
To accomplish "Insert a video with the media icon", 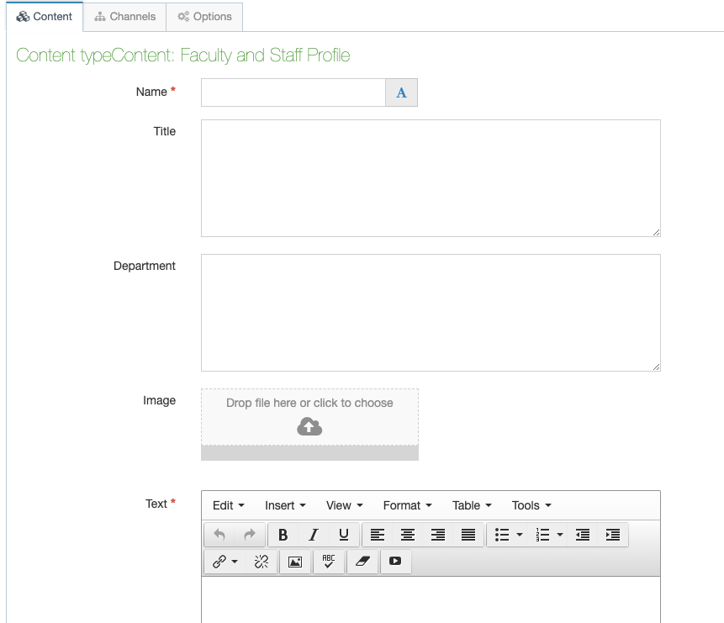I will click(395, 562).
